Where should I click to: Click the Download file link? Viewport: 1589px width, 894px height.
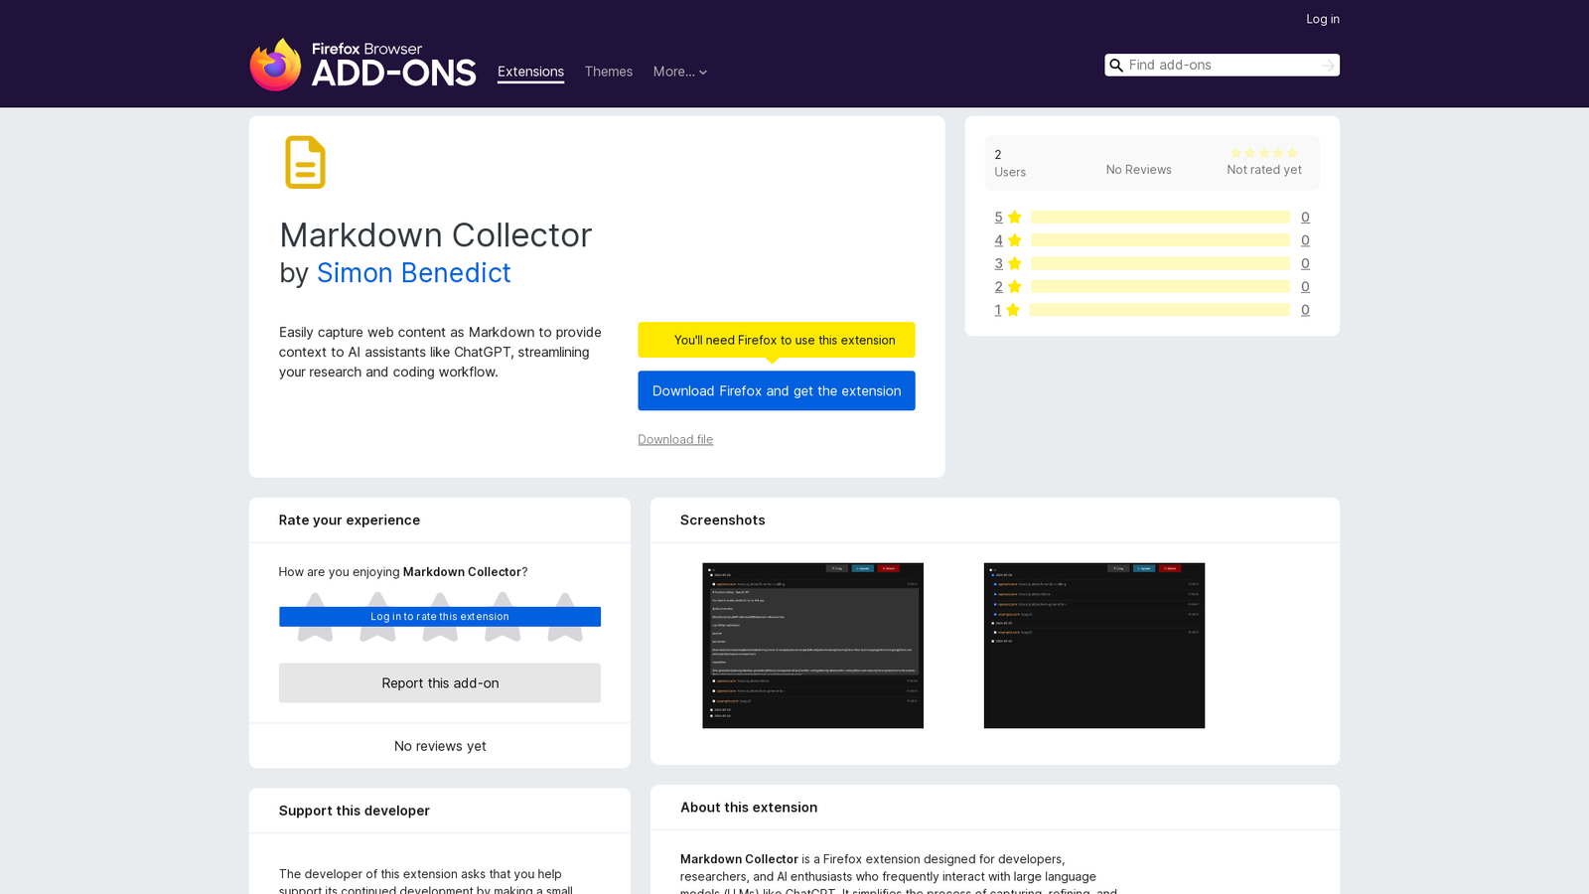pyautogui.click(x=675, y=439)
